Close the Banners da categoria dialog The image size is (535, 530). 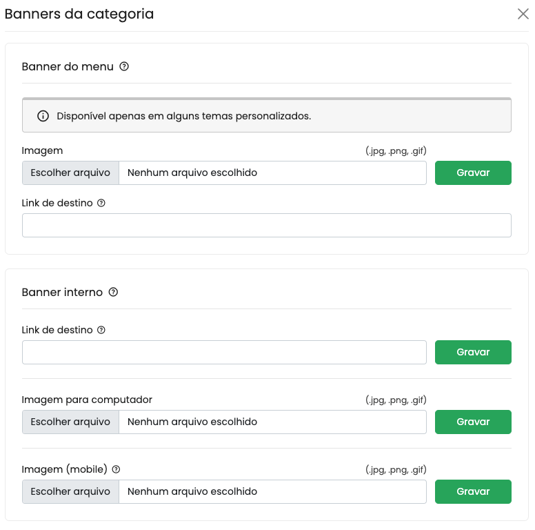pos(523,14)
